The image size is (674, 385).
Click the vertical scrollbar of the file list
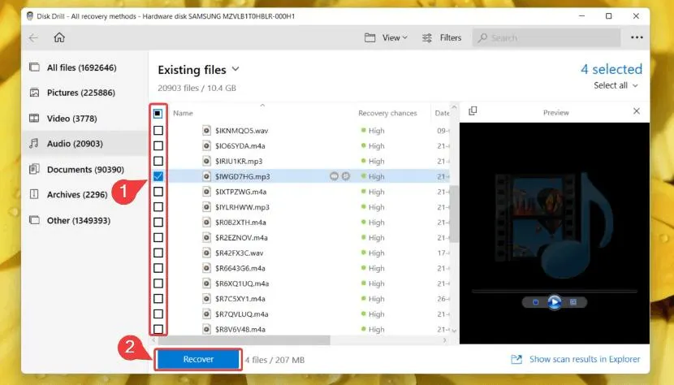454,214
